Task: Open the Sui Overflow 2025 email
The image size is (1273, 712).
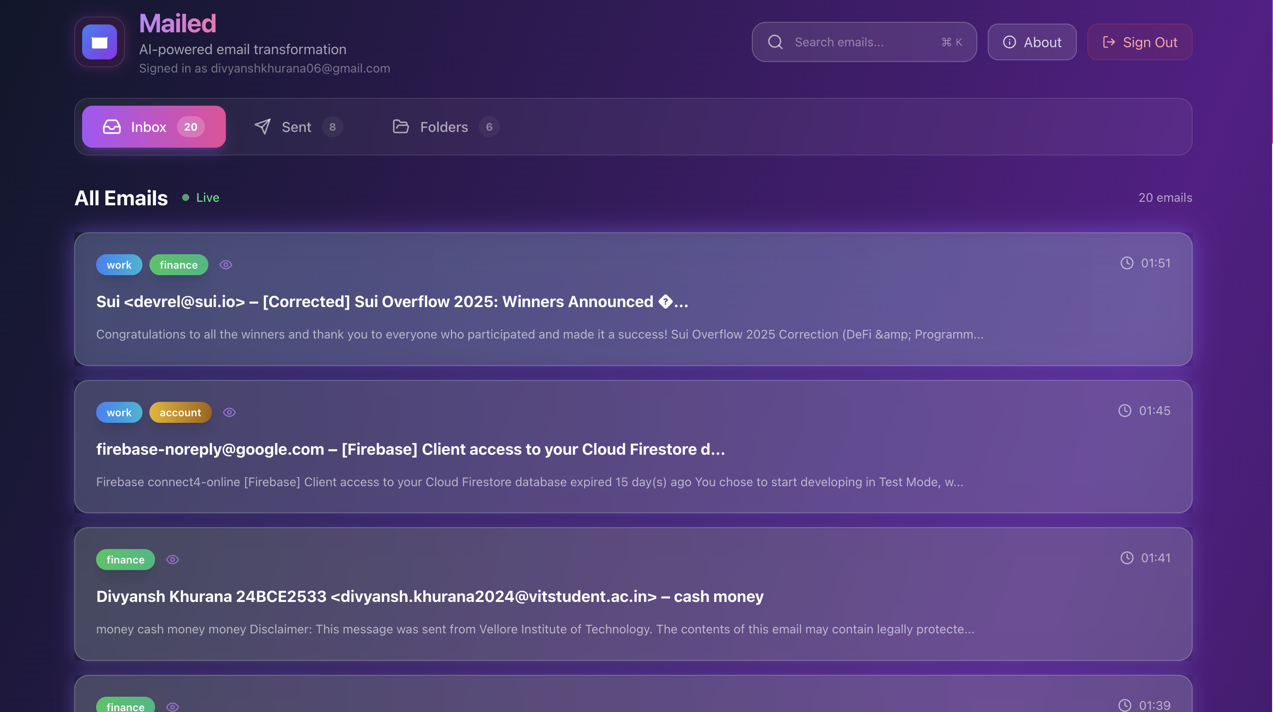Action: click(392, 301)
